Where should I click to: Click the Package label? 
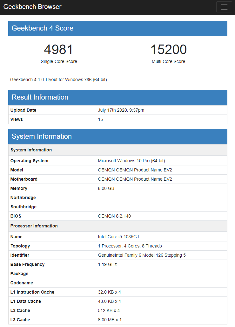point(19,274)
